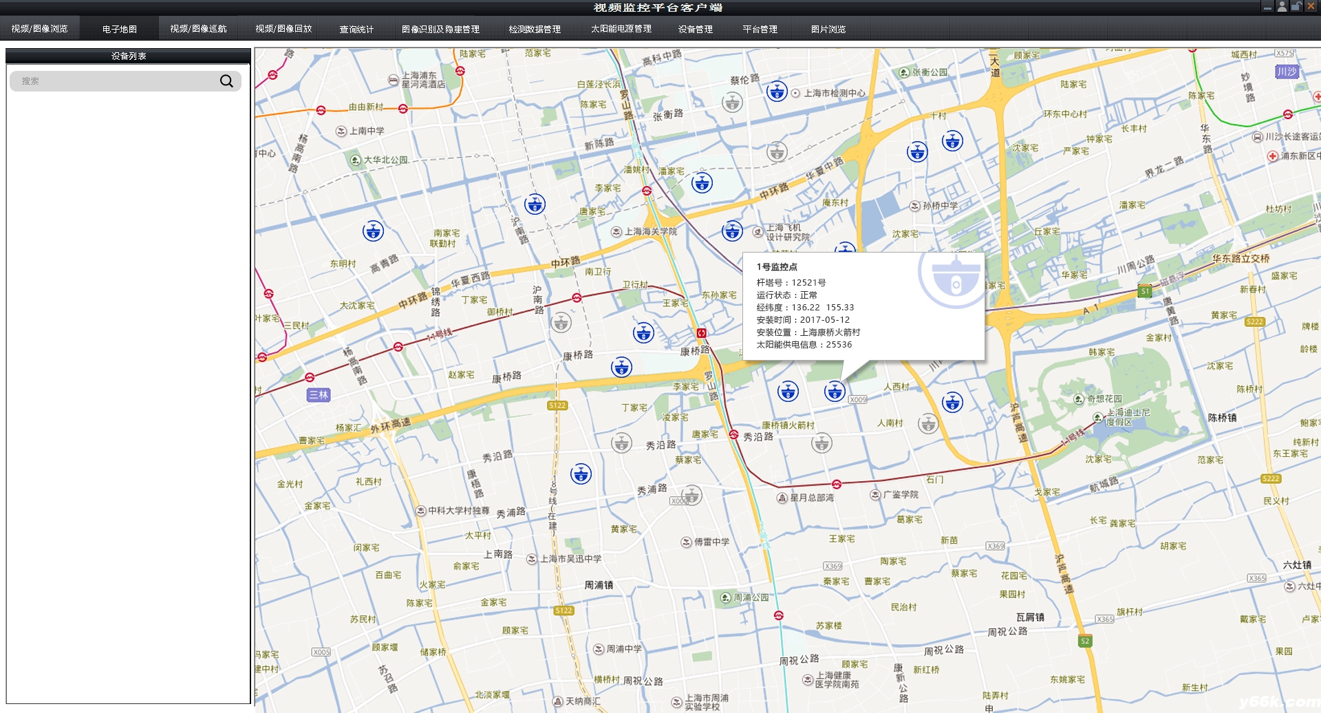Viewport: 1321px width, 713px height.
Task: Click the 瓦屑镇 map label
Action: (x=1030, y=617)
